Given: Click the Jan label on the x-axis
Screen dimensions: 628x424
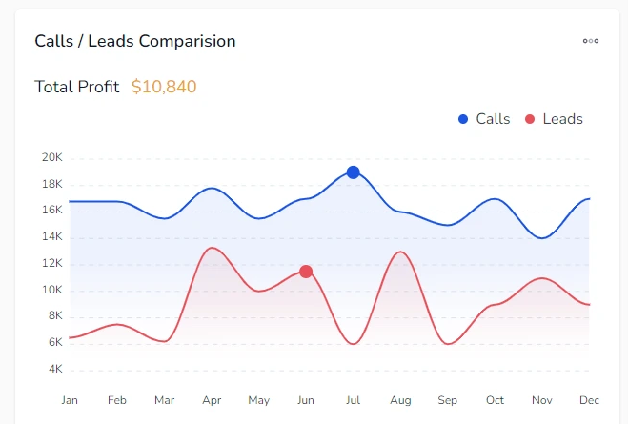Looking at the screenshot, I should (x=70, y=400).
